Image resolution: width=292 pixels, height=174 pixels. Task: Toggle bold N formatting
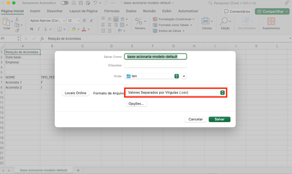pyautogui.click(x=32, y=29)
